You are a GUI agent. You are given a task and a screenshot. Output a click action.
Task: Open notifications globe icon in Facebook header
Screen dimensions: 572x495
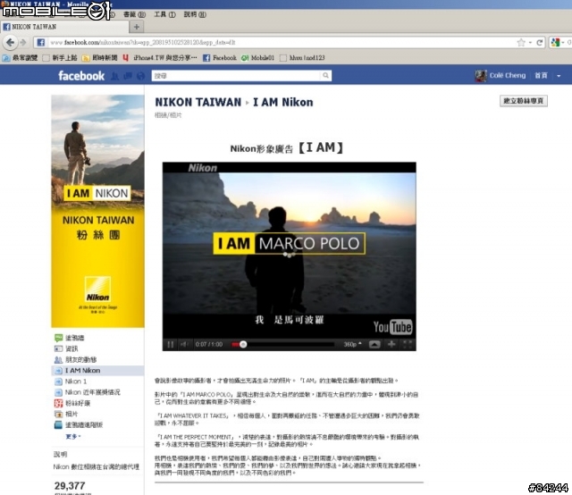140,76
